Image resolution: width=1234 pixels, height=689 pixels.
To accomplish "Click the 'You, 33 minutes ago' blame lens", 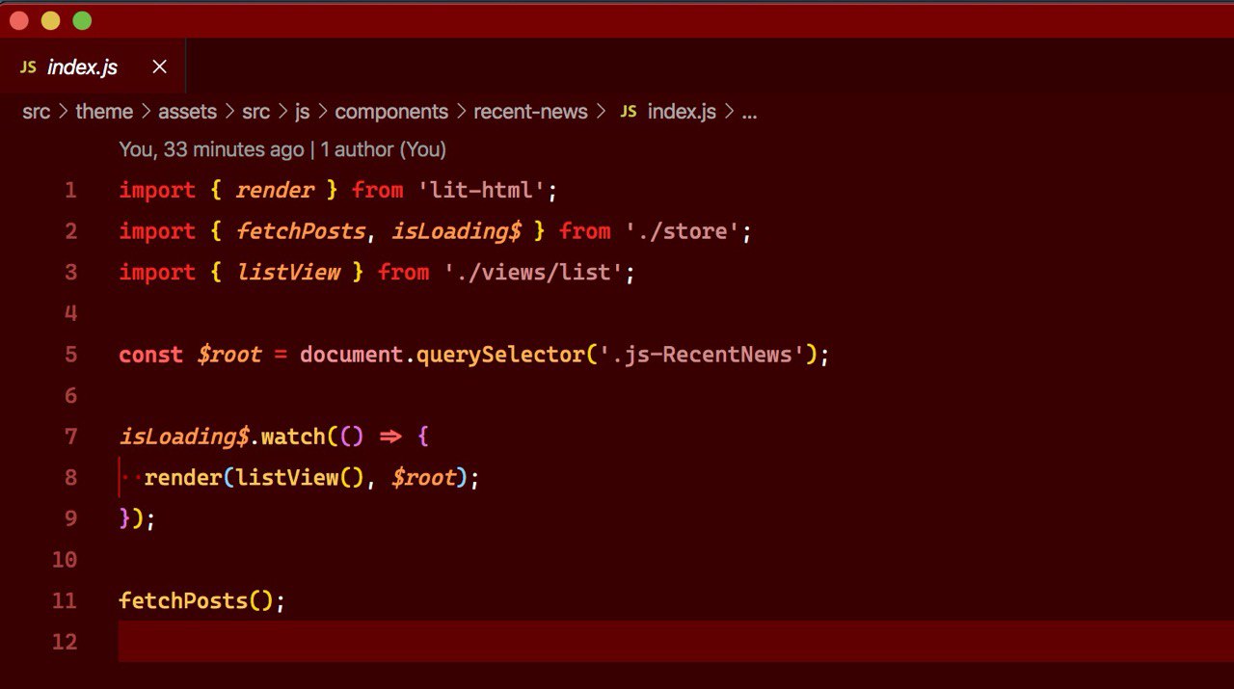I will coord(211,149).
